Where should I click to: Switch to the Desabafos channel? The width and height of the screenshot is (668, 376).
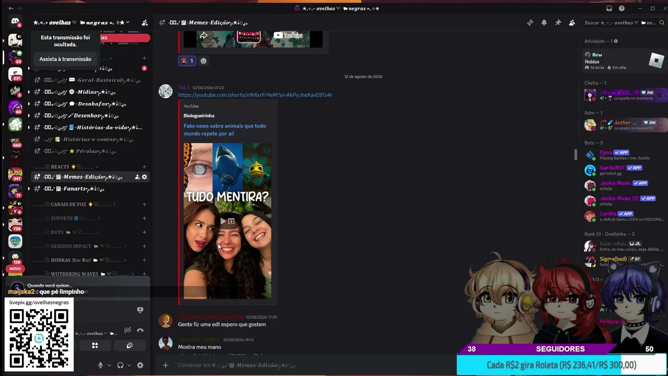click(90, 103)
